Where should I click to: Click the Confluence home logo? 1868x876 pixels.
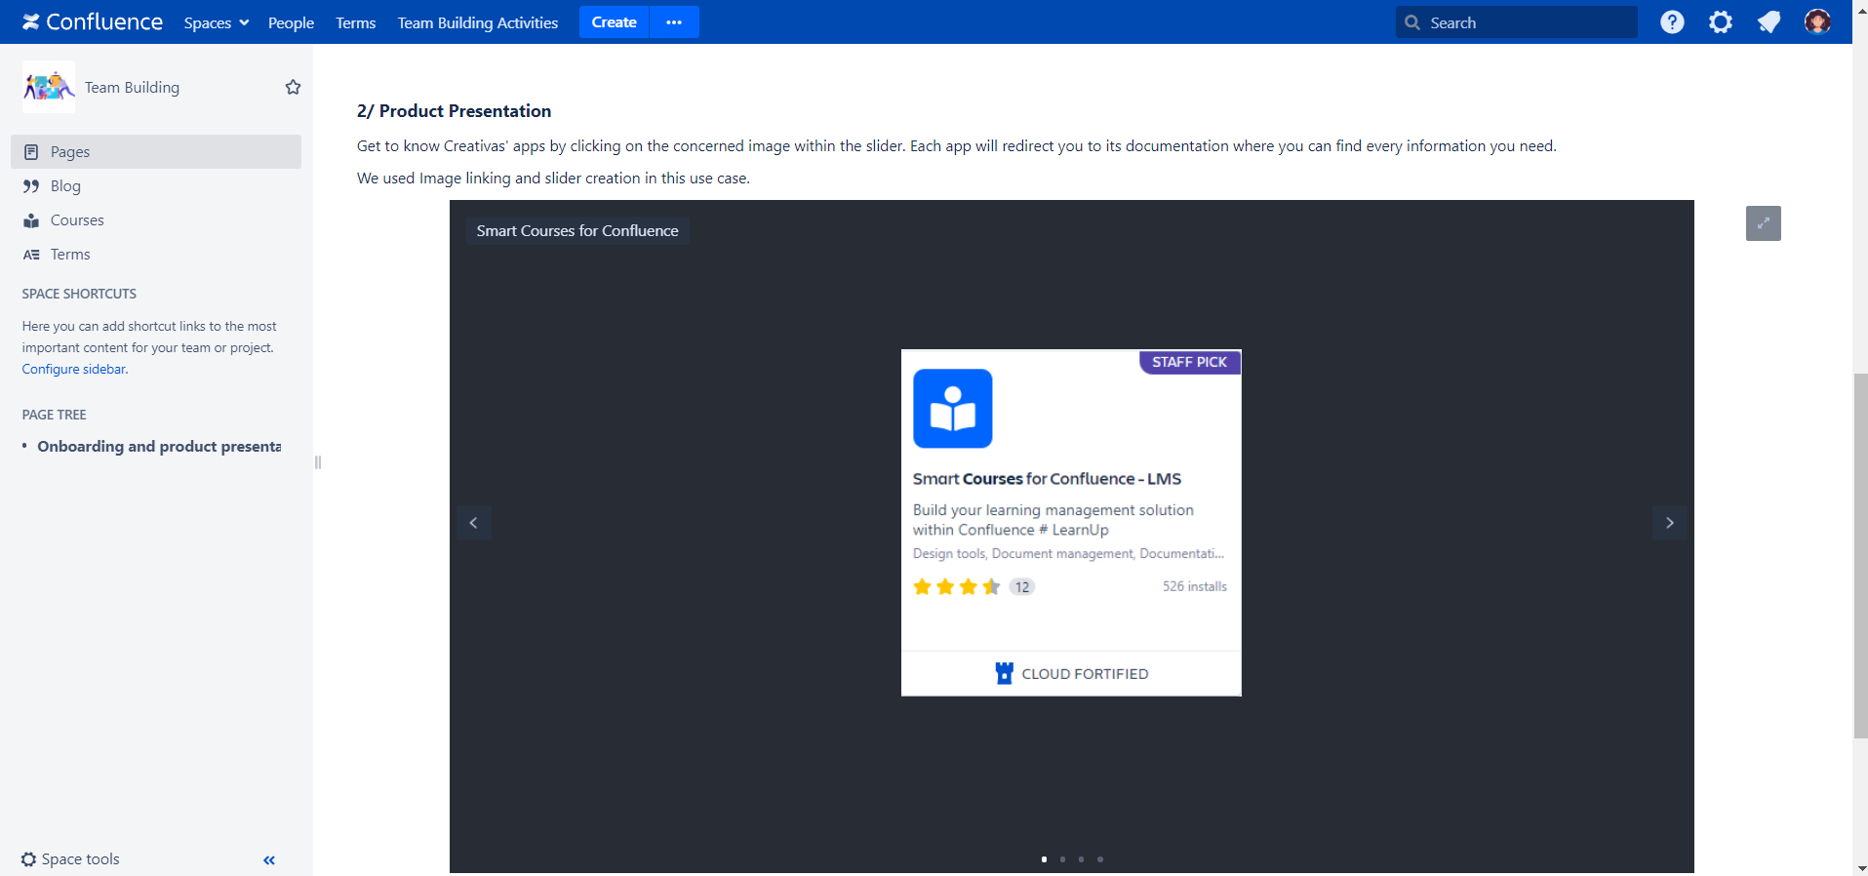(x=93, y=21)
